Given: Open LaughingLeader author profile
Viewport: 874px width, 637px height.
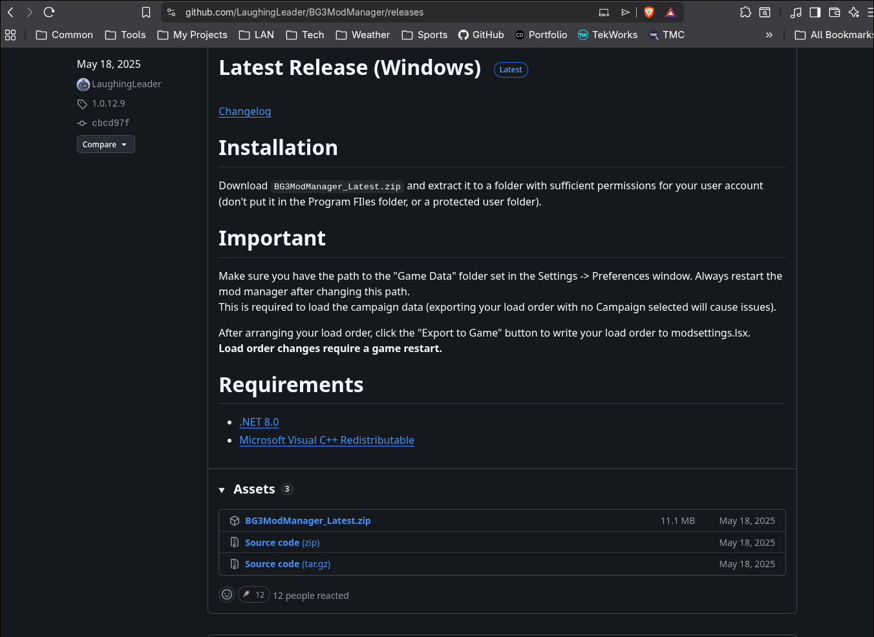Looking at the screenshot, I should coord(126,84).
